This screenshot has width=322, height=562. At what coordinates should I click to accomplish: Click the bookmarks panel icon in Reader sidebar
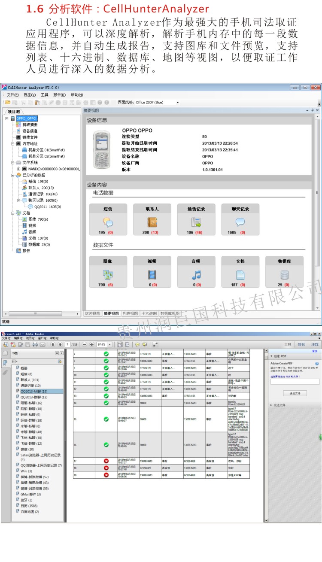click(x=5, y=363)
